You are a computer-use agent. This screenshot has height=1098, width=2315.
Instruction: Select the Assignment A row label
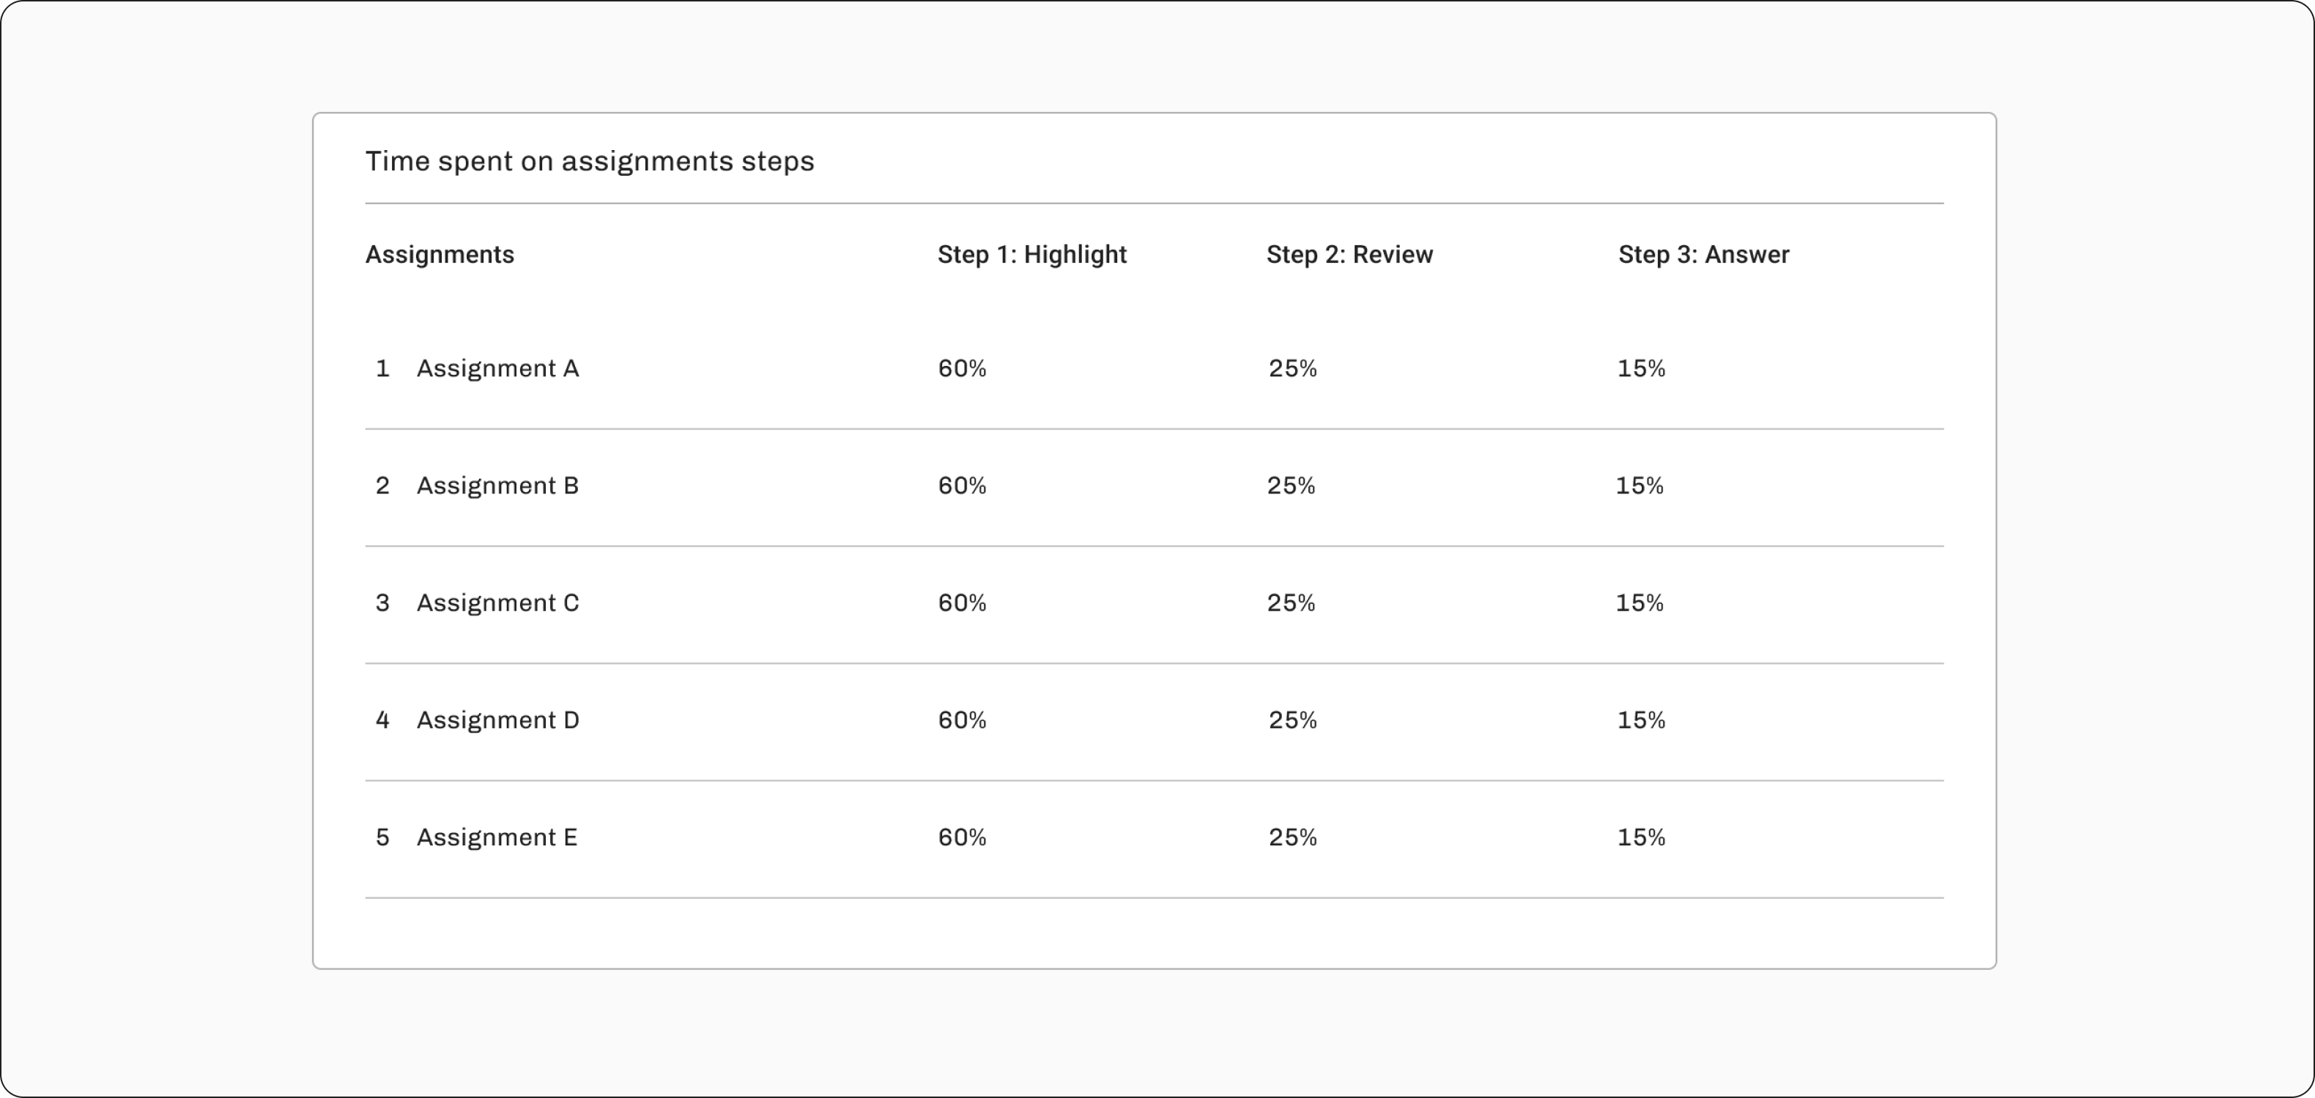497,369
